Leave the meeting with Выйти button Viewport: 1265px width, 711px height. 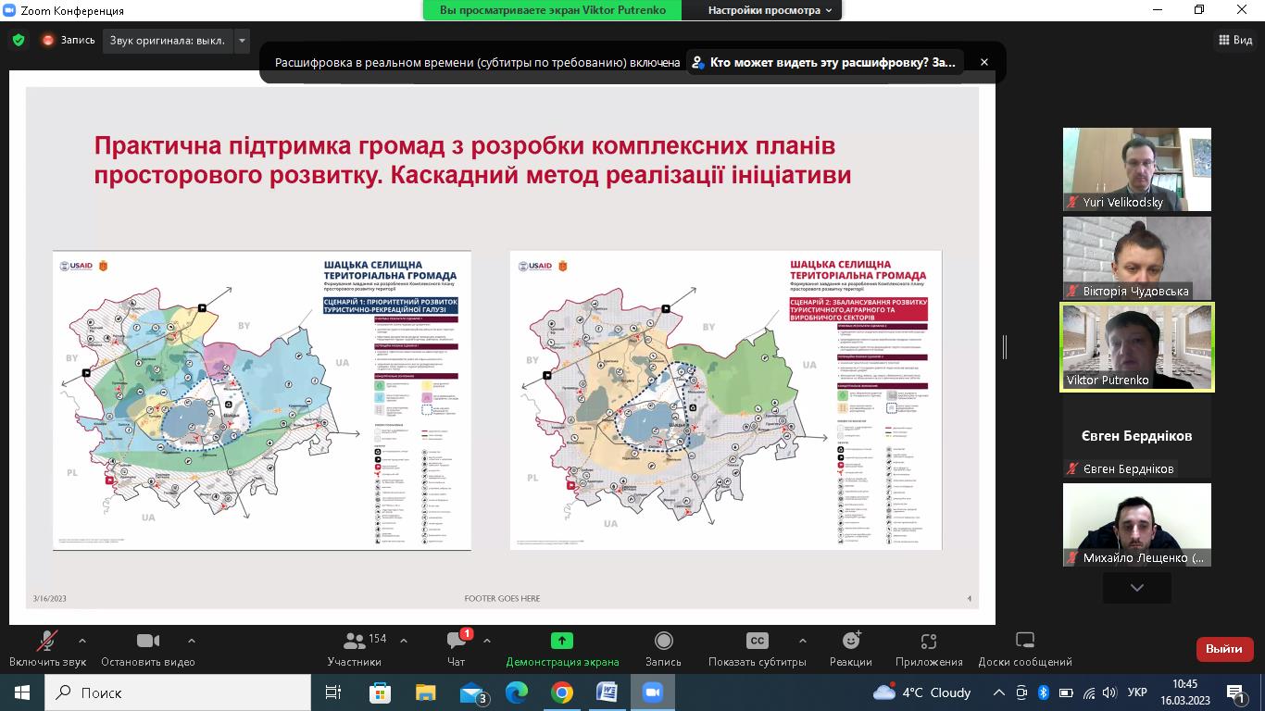[1224, 649]
